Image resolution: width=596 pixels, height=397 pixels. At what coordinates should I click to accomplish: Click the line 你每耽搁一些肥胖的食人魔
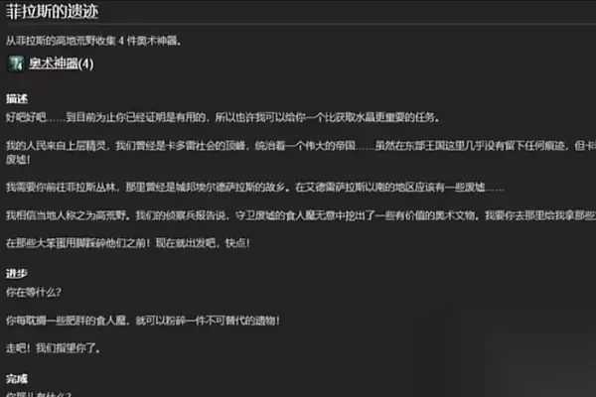coord(143,321)
